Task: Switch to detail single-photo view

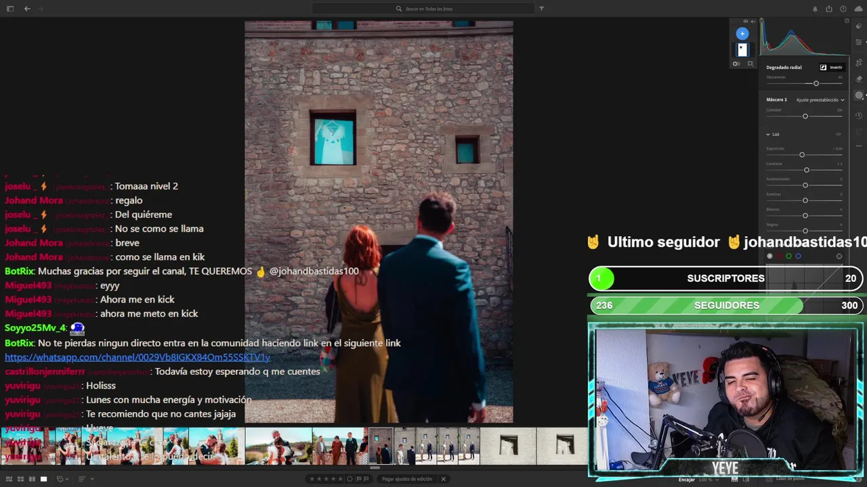Action: pyautogui.click(x=43, y=479)
